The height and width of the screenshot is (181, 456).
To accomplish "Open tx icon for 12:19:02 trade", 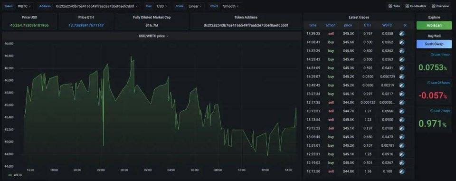I will pos(402,162).
